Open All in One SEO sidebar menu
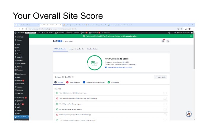This screenshot has width=209, height=138. [x=22, y=117]
